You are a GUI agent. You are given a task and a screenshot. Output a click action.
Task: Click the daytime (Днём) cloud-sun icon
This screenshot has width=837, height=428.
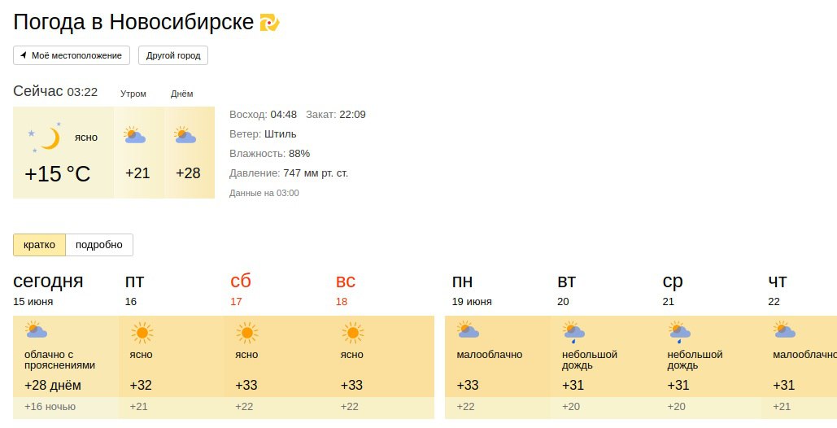[x=185, y=135]
